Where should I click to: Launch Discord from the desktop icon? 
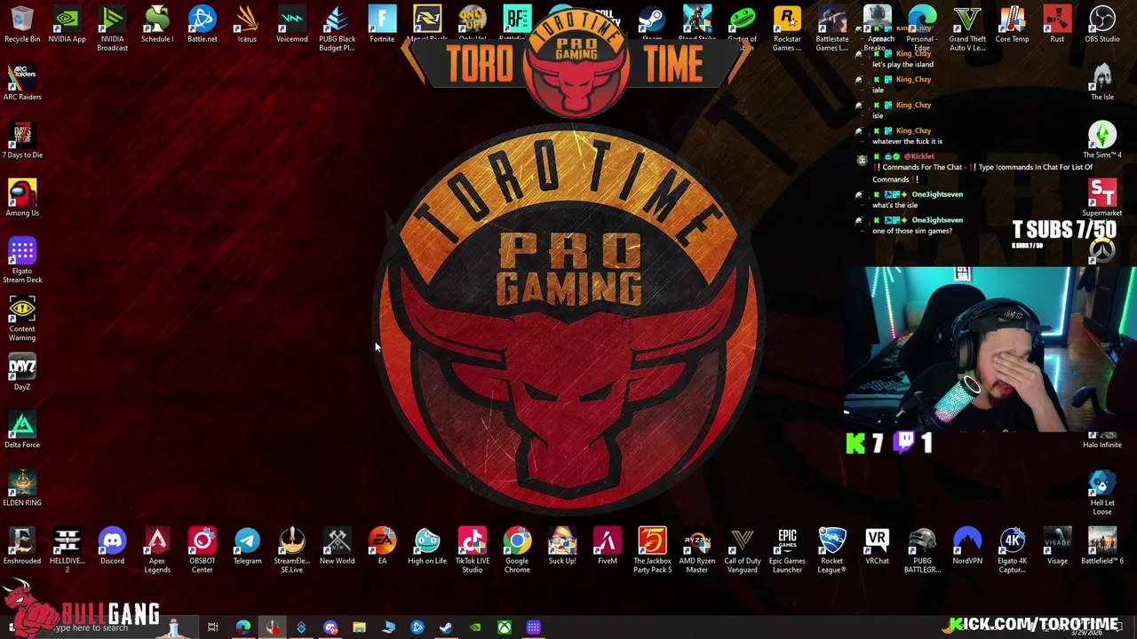click(x=112, y=547)
